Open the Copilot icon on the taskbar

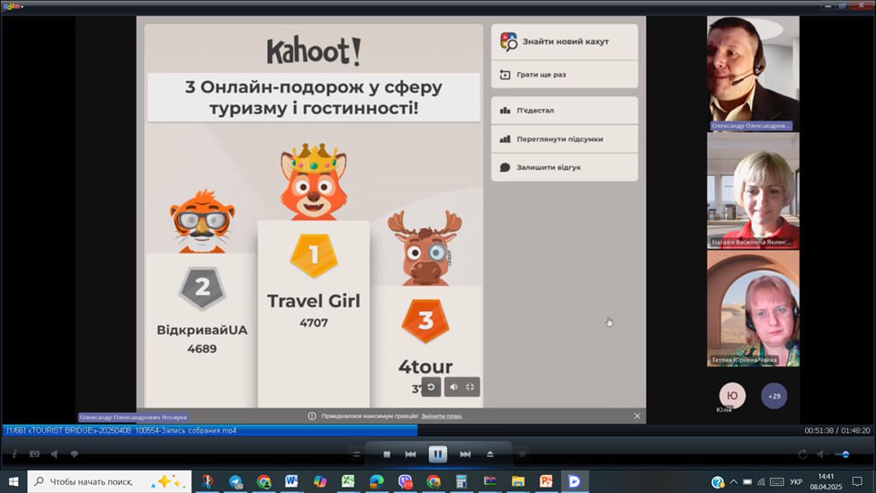[320, 481]
